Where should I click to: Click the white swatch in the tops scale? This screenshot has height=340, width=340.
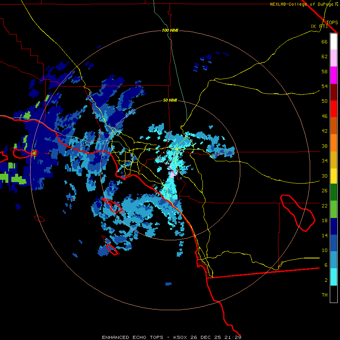pos(334,42)
